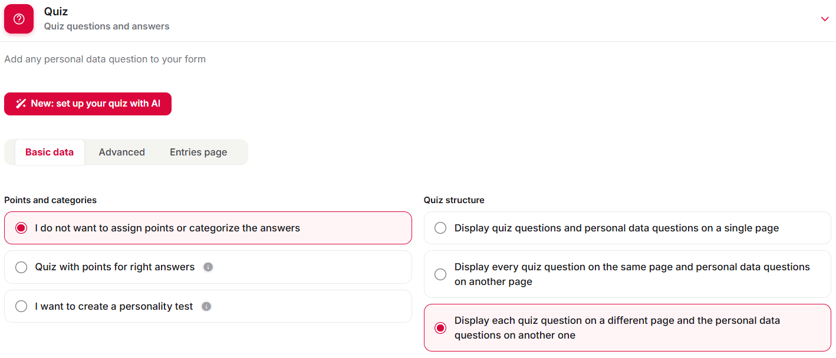Open the Entries page tab

[x=199, y=152]
